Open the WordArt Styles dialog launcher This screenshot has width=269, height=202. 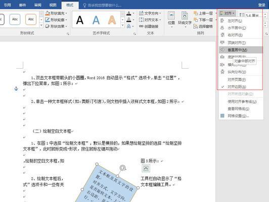[x=134, y=34]
